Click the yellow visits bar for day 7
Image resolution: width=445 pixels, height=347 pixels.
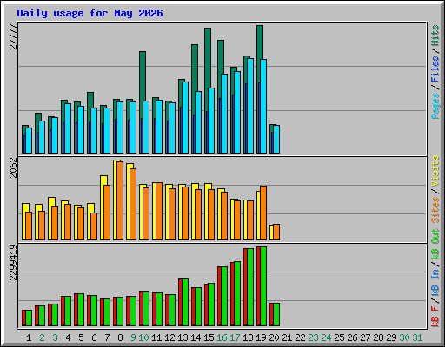click(x=103, y=207)
